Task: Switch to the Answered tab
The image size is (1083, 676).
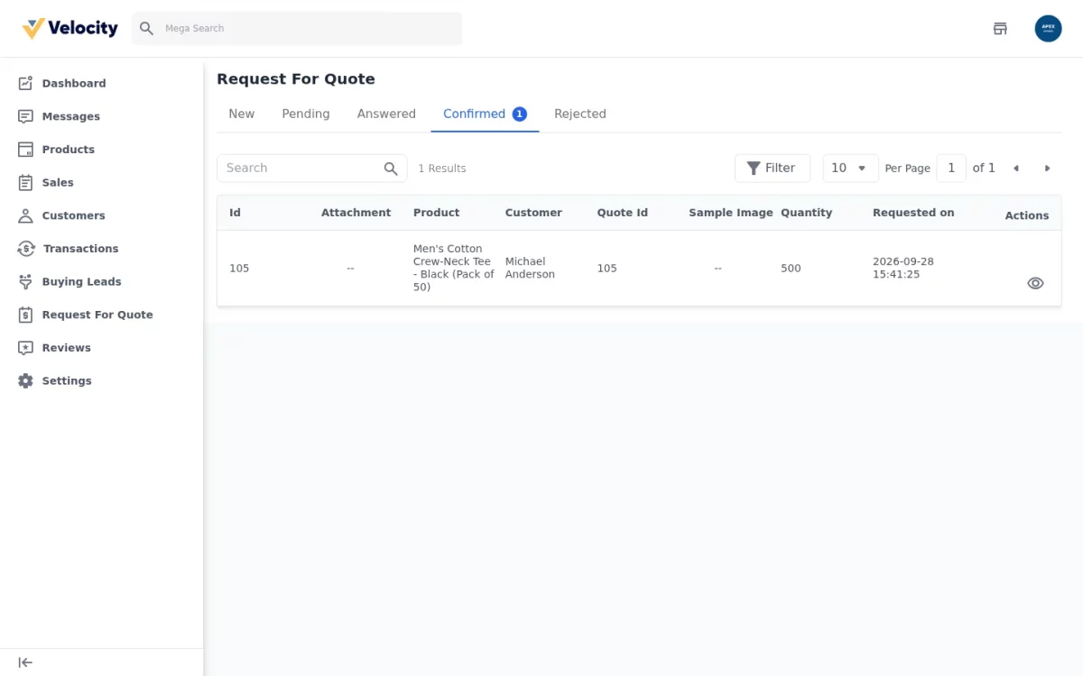Action: pyautogui.click(x=386, y=114)
